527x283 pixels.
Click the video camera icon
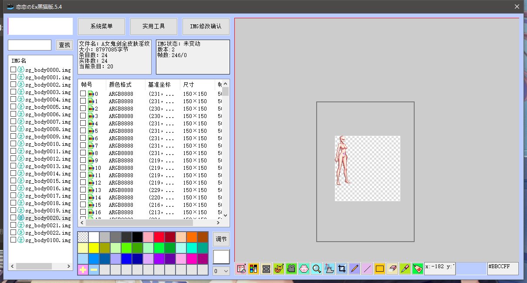[291, 269]
